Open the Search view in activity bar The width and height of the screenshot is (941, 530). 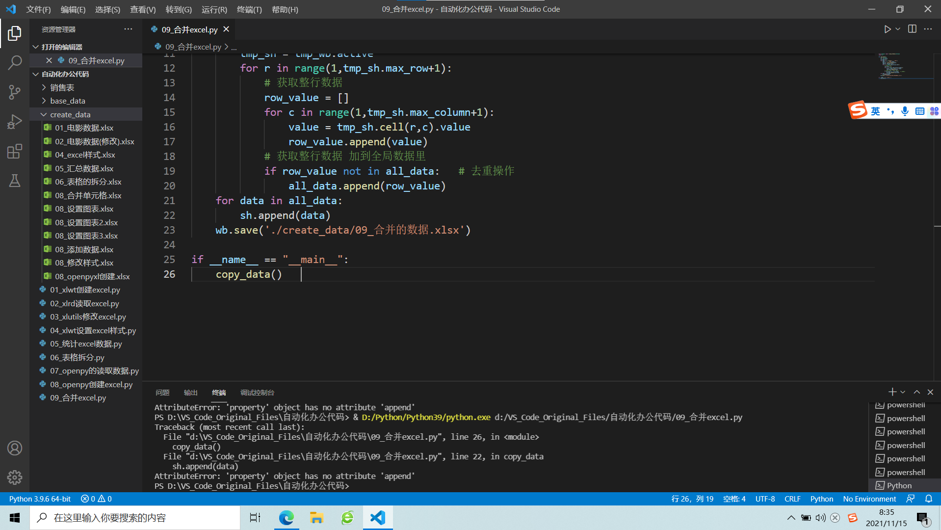pyautogui.click(x=15, y=62)
